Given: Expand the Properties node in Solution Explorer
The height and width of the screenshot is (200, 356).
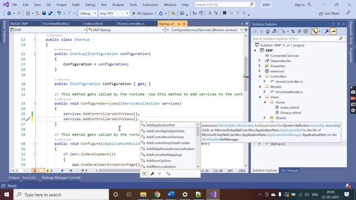Looking at the screenshot, I should tap(260, 66).
